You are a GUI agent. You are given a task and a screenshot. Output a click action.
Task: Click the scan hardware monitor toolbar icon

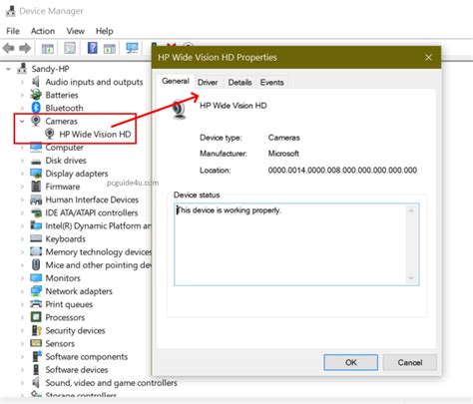tap(132, 48)
